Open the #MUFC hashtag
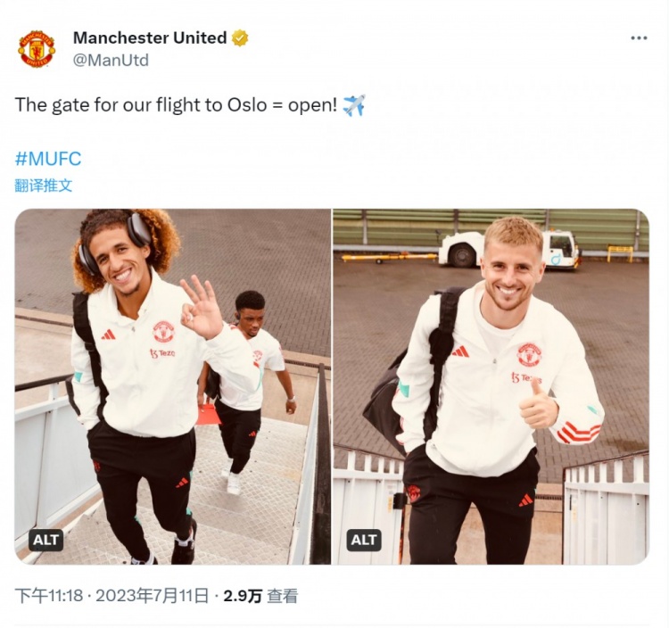The height and width of the screenshot is (628, 669). tap(48, 159)
